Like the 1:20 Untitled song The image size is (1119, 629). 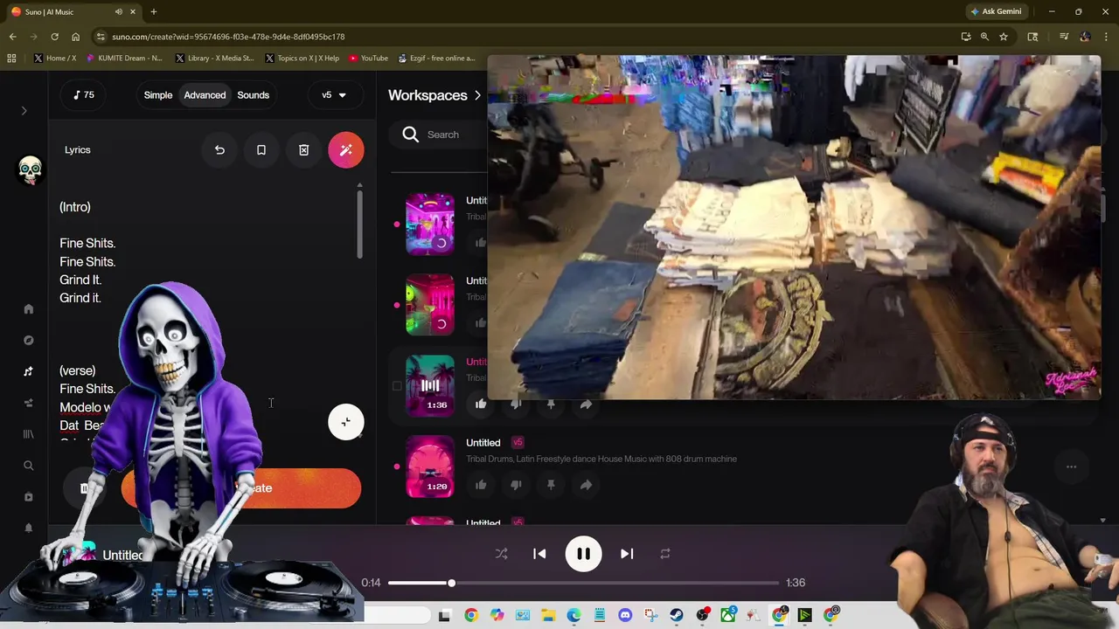(x=481, y=484)
